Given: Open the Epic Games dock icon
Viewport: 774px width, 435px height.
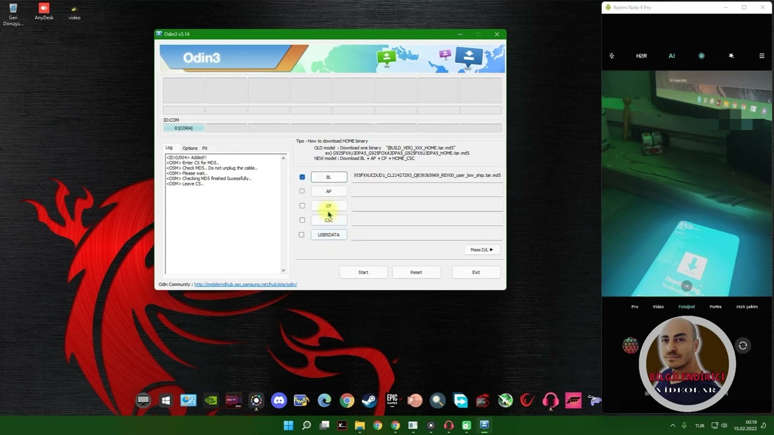Looking at the screenshot, I should pos(392,400).
